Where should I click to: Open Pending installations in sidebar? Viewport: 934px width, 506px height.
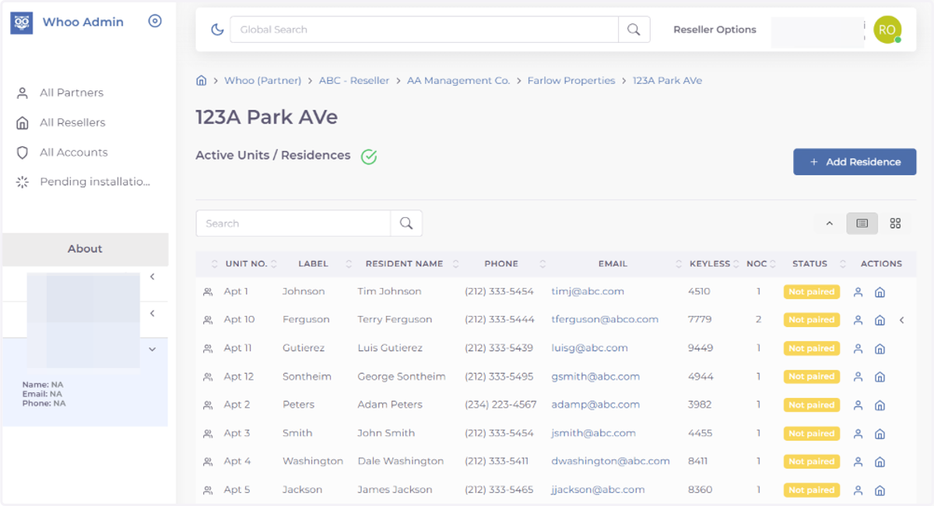pos(95,182)
